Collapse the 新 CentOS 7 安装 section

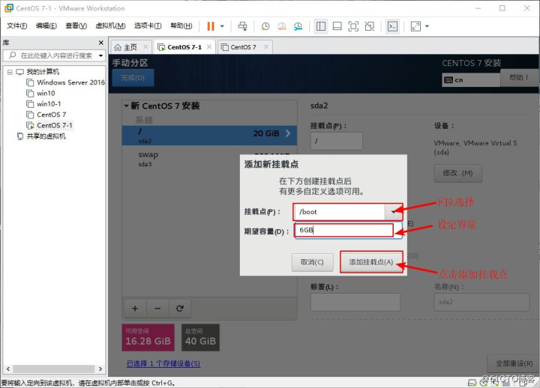point(126,106)
